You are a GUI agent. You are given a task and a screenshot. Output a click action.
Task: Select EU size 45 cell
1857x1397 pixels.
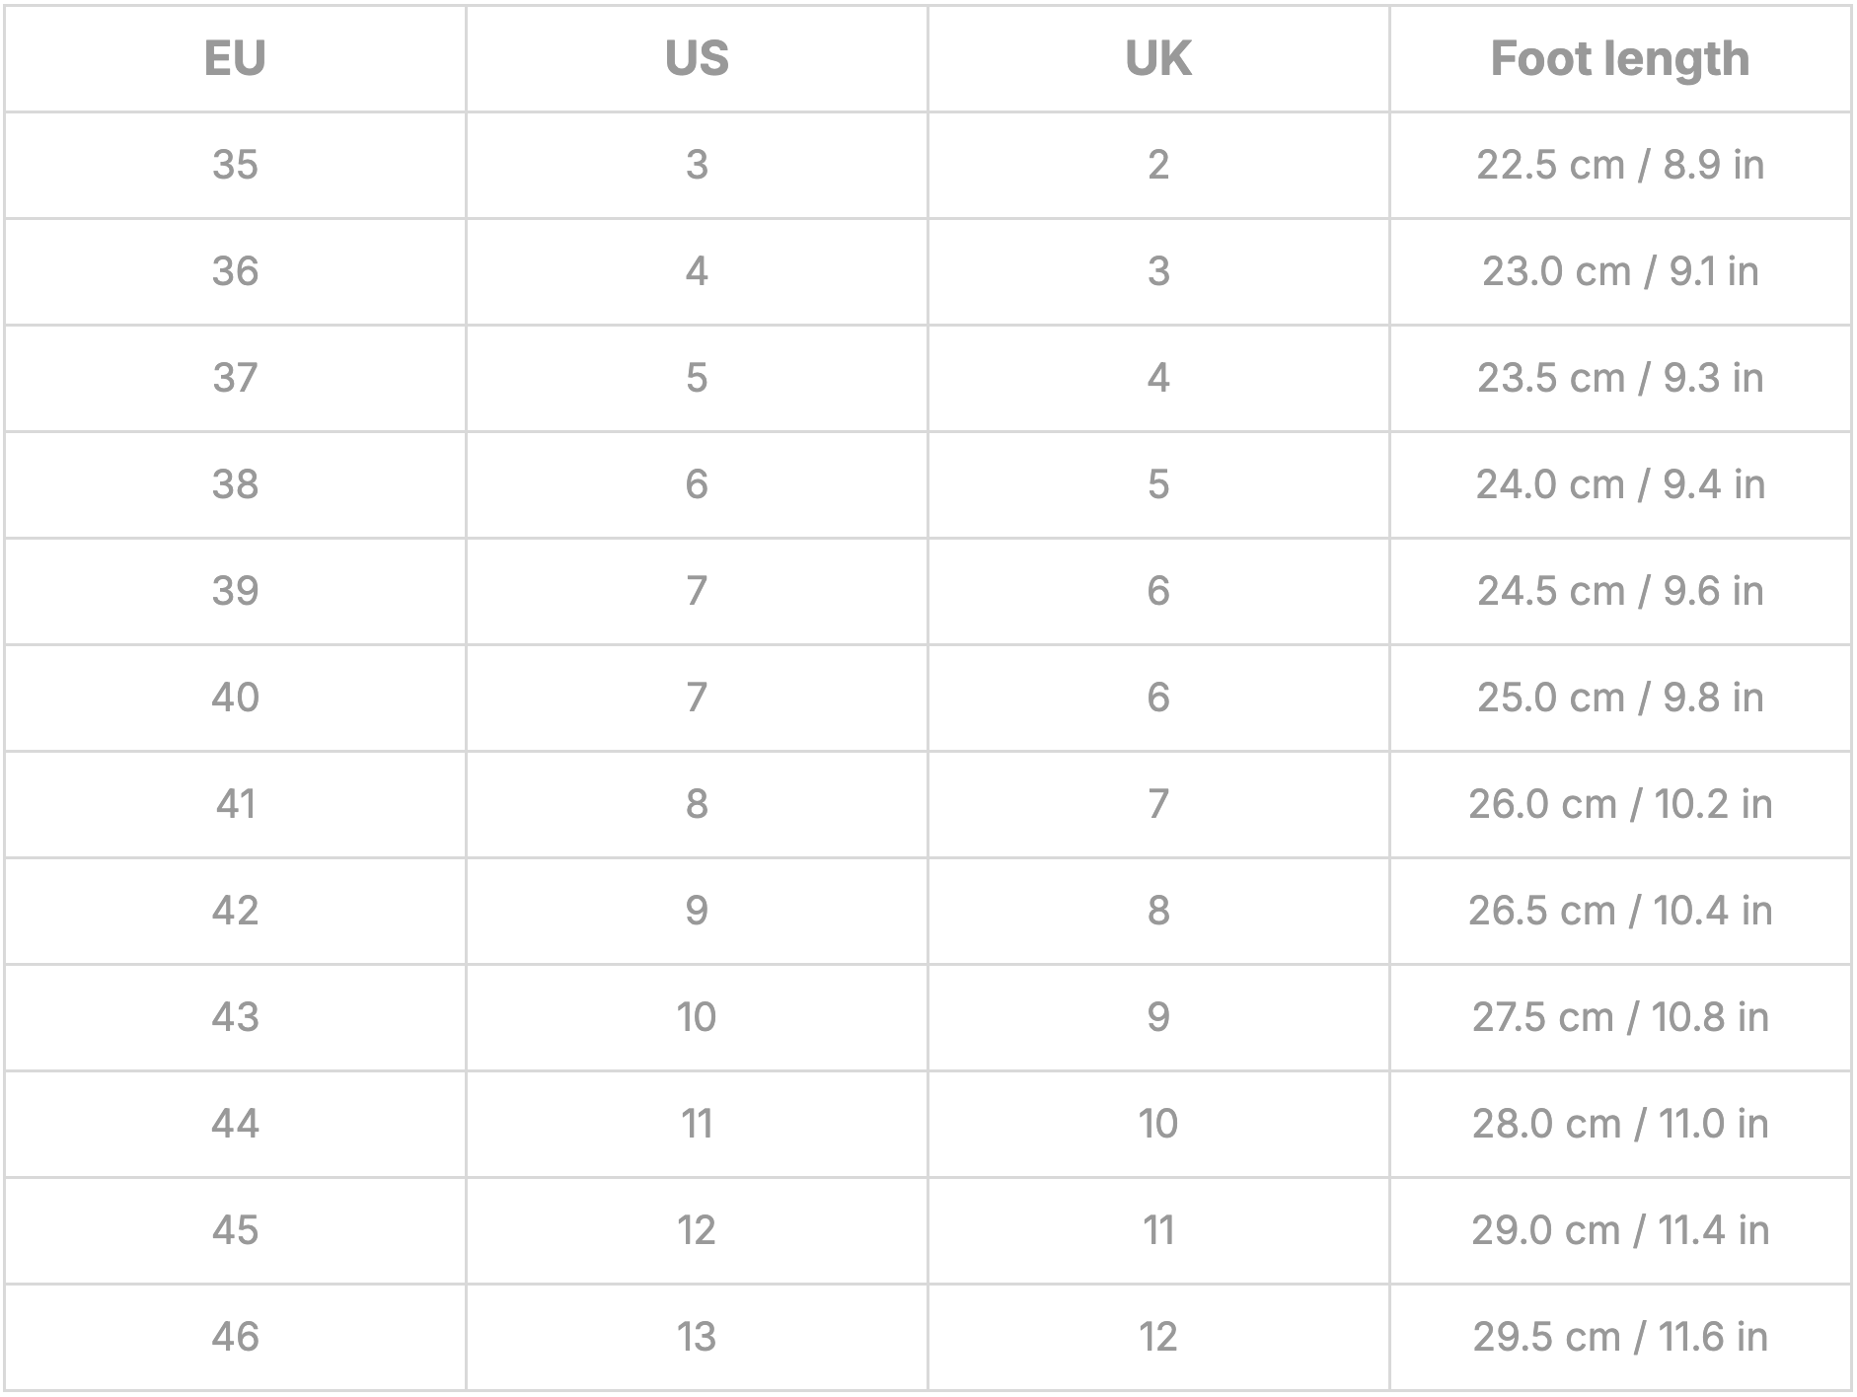[235, 1230]
